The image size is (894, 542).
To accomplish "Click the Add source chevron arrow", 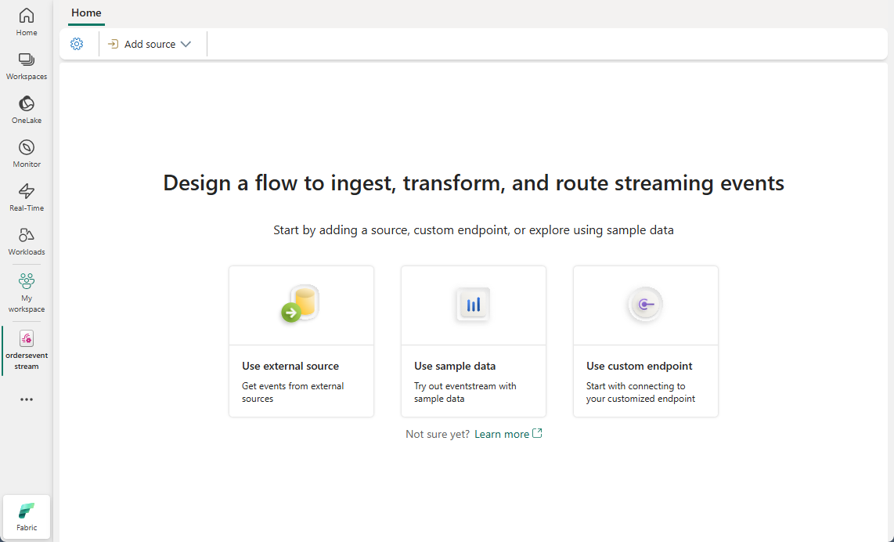I will 186,45.
